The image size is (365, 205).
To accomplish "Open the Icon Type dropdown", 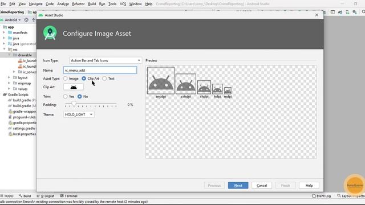I will pyautogui.click(x=106, y=60).
